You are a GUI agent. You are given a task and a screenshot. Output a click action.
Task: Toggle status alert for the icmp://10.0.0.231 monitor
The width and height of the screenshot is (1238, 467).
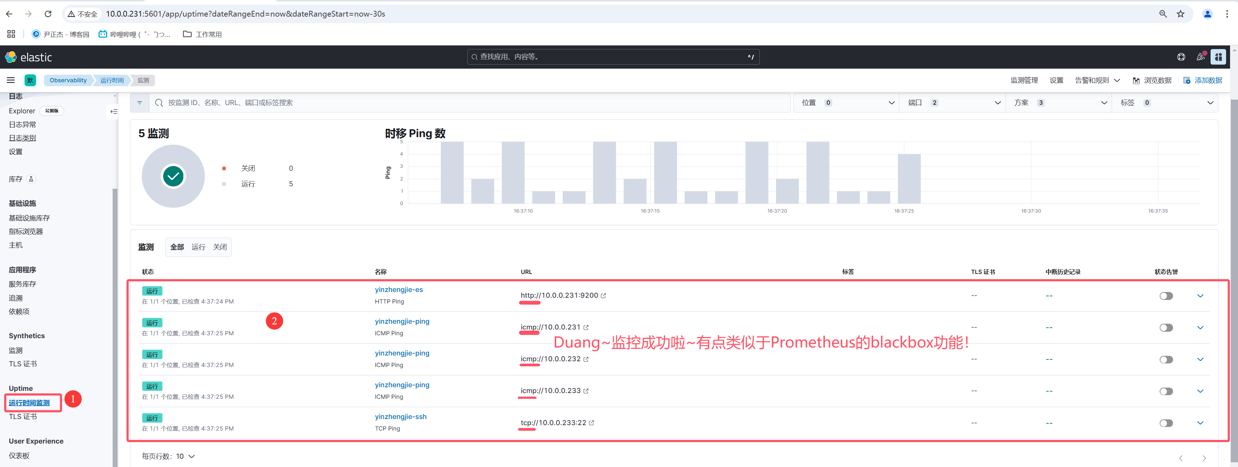click(x=1166, y=328)
